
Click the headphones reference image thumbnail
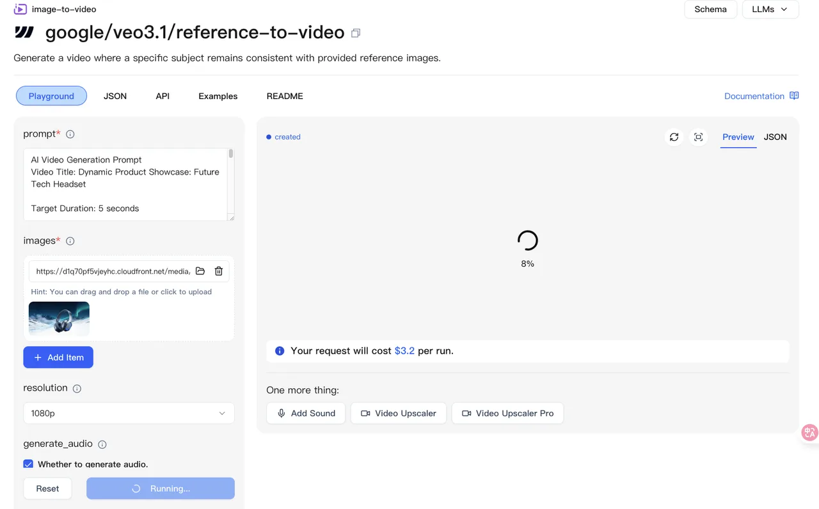coord(59,318)
